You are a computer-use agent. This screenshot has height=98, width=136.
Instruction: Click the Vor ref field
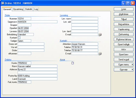[x=31, y=47]
